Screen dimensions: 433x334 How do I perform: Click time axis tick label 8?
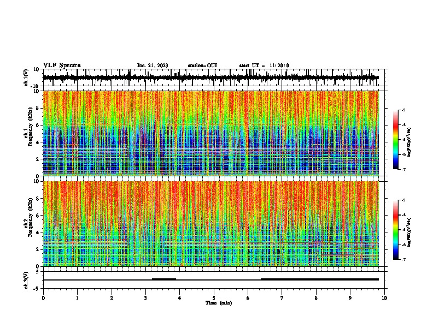(x=316, y=298)
